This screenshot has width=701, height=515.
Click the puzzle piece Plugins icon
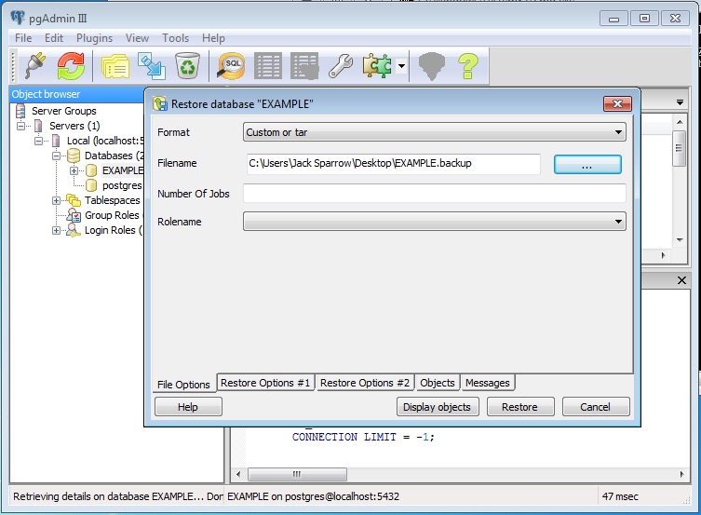click(x=377, y=65)
